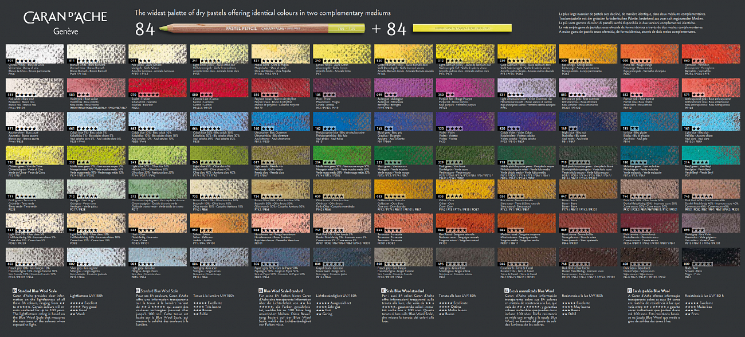Select the Vermilion 060 swatch
This screenshot has height=337, width=745.
tap(711, 53)
